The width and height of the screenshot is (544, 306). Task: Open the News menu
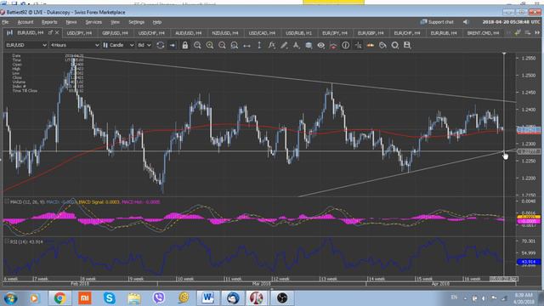pos(71,22)
